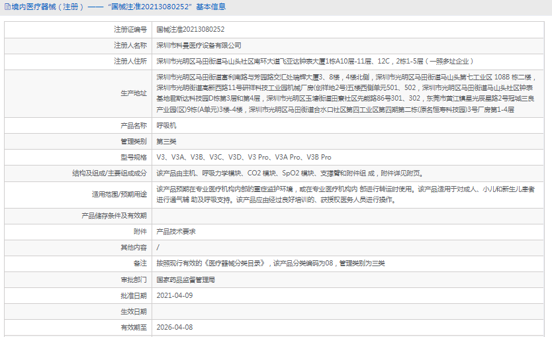Viewport: 552px width, 337px height.
Task: Click the 注册人住所 label
Action: click(x=130, y=62)
